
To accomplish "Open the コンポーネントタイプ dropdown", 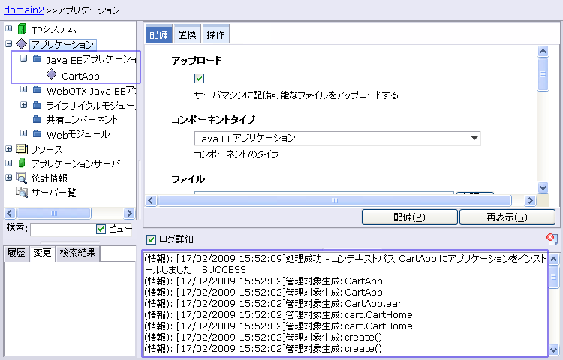I will [x=474, y=138].
